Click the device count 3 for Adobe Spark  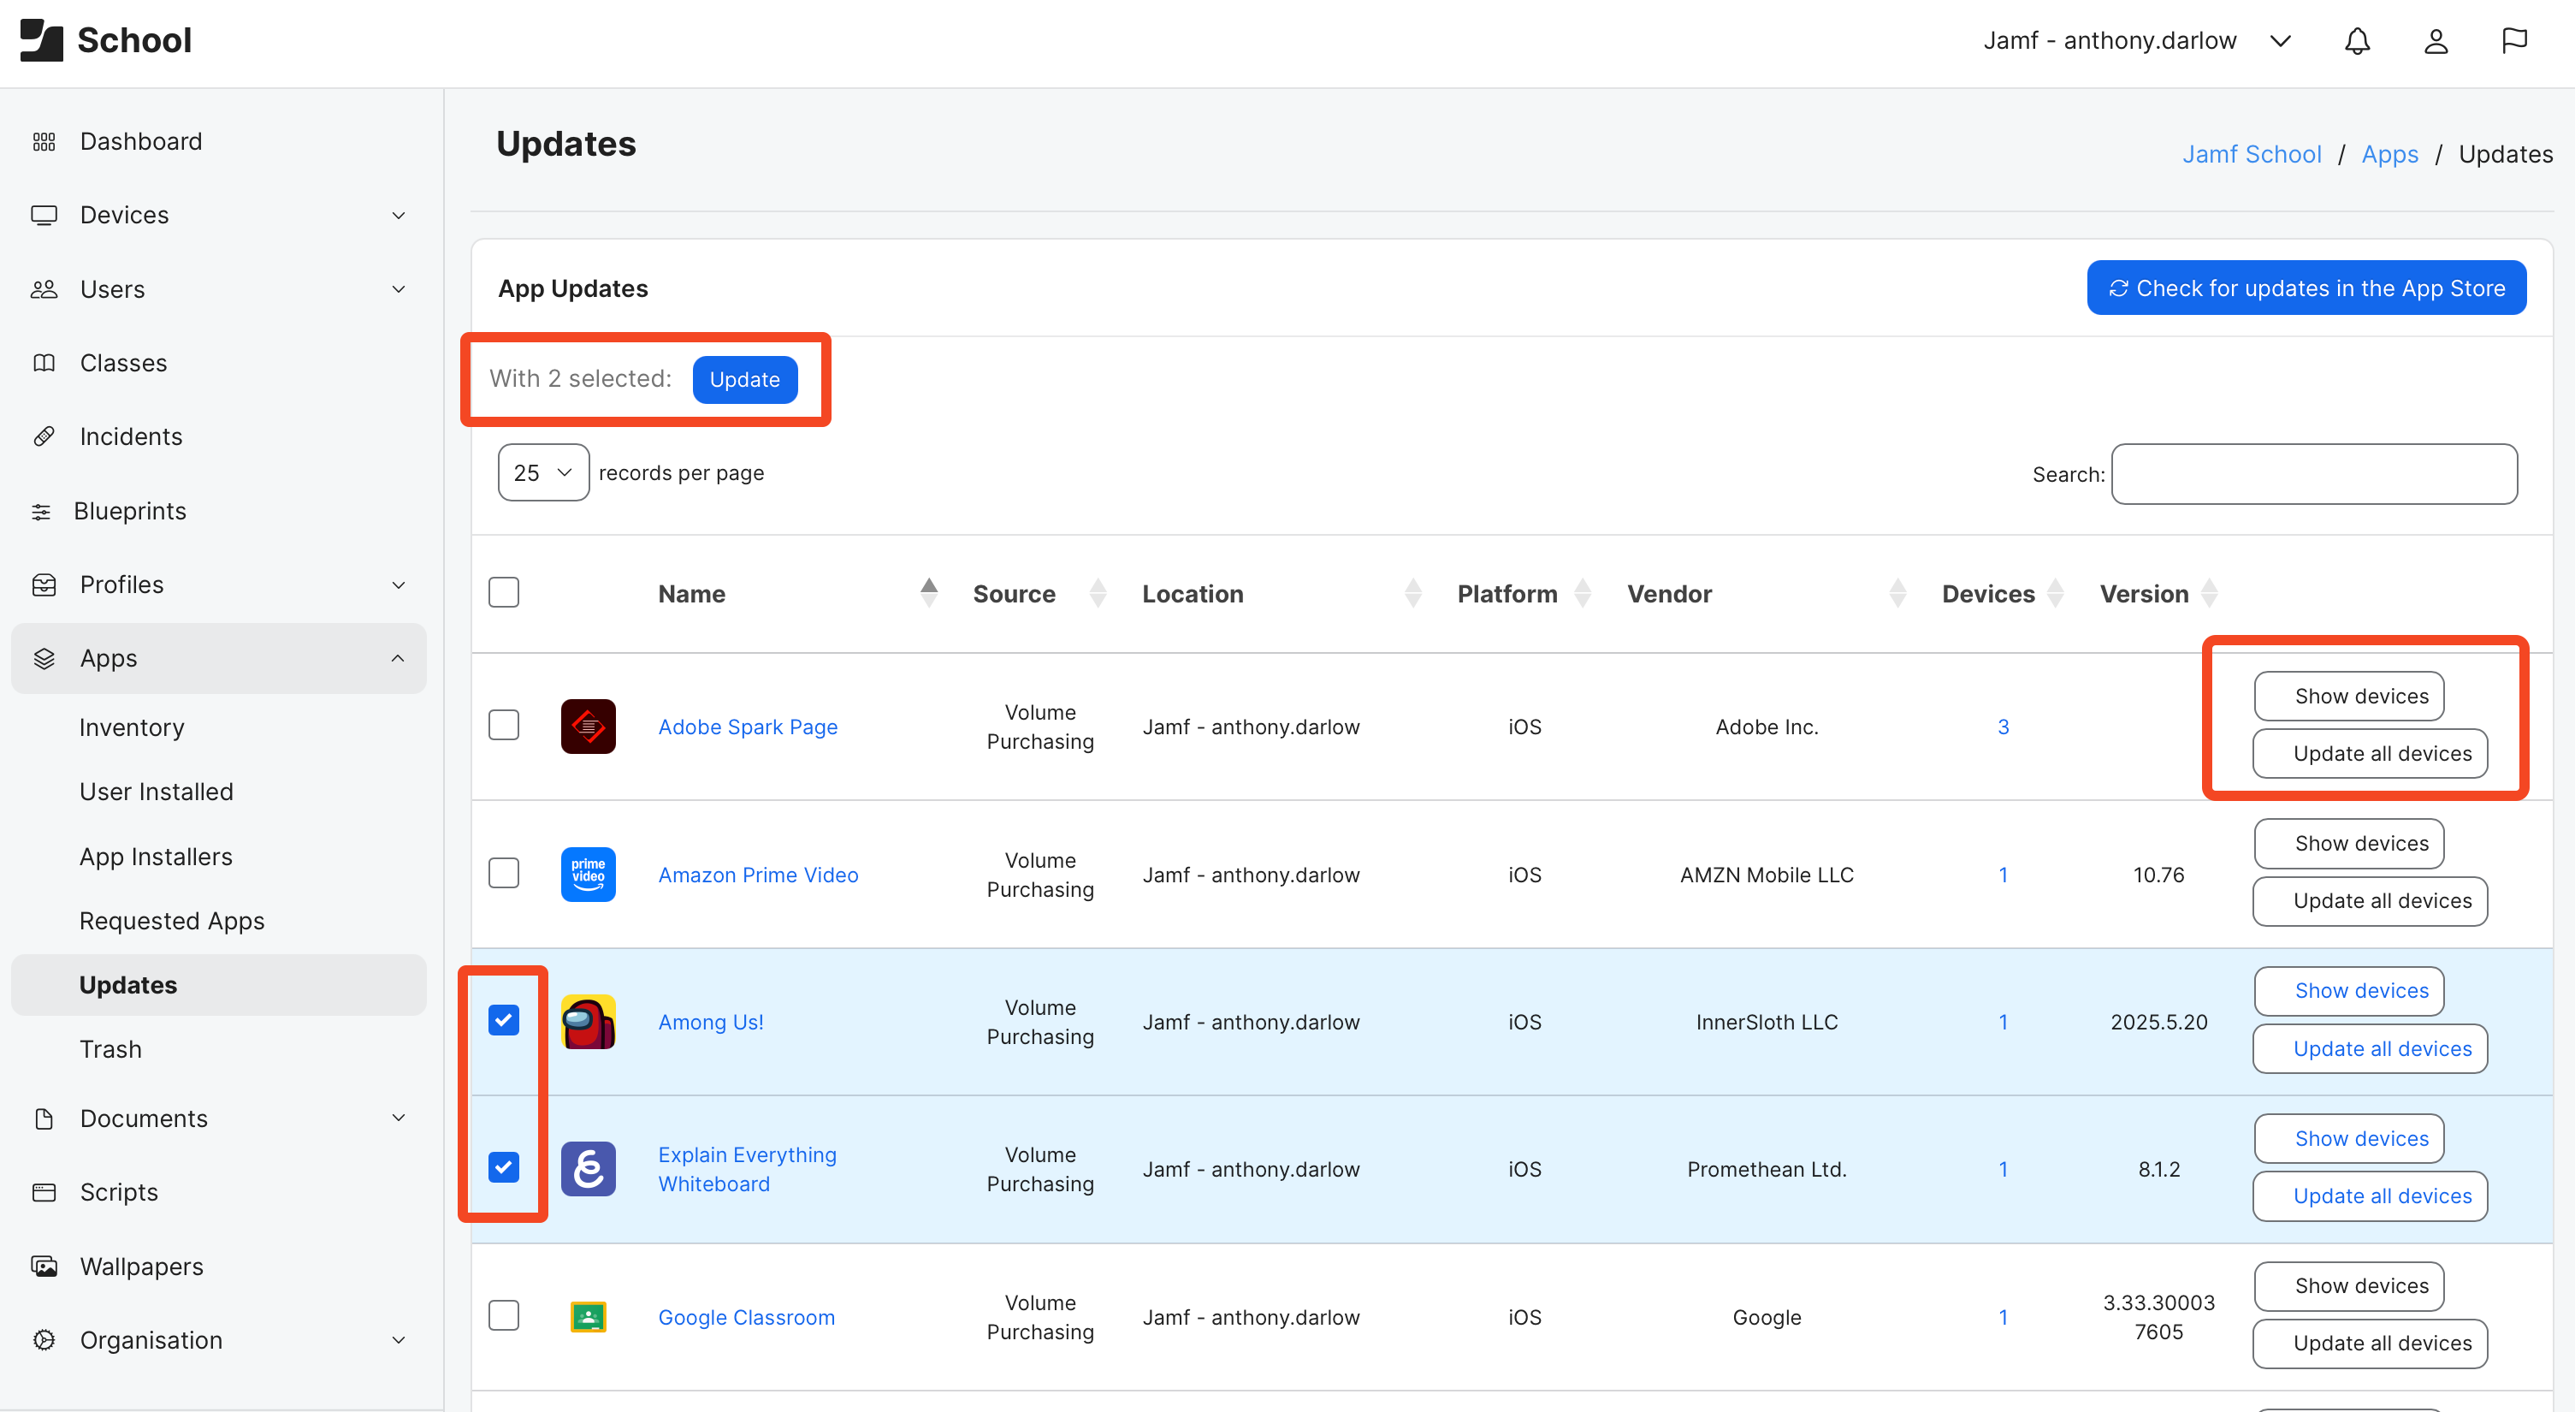[x=2004, y=727]
